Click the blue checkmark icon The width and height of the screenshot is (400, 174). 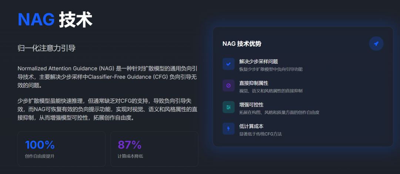(229, 64)
